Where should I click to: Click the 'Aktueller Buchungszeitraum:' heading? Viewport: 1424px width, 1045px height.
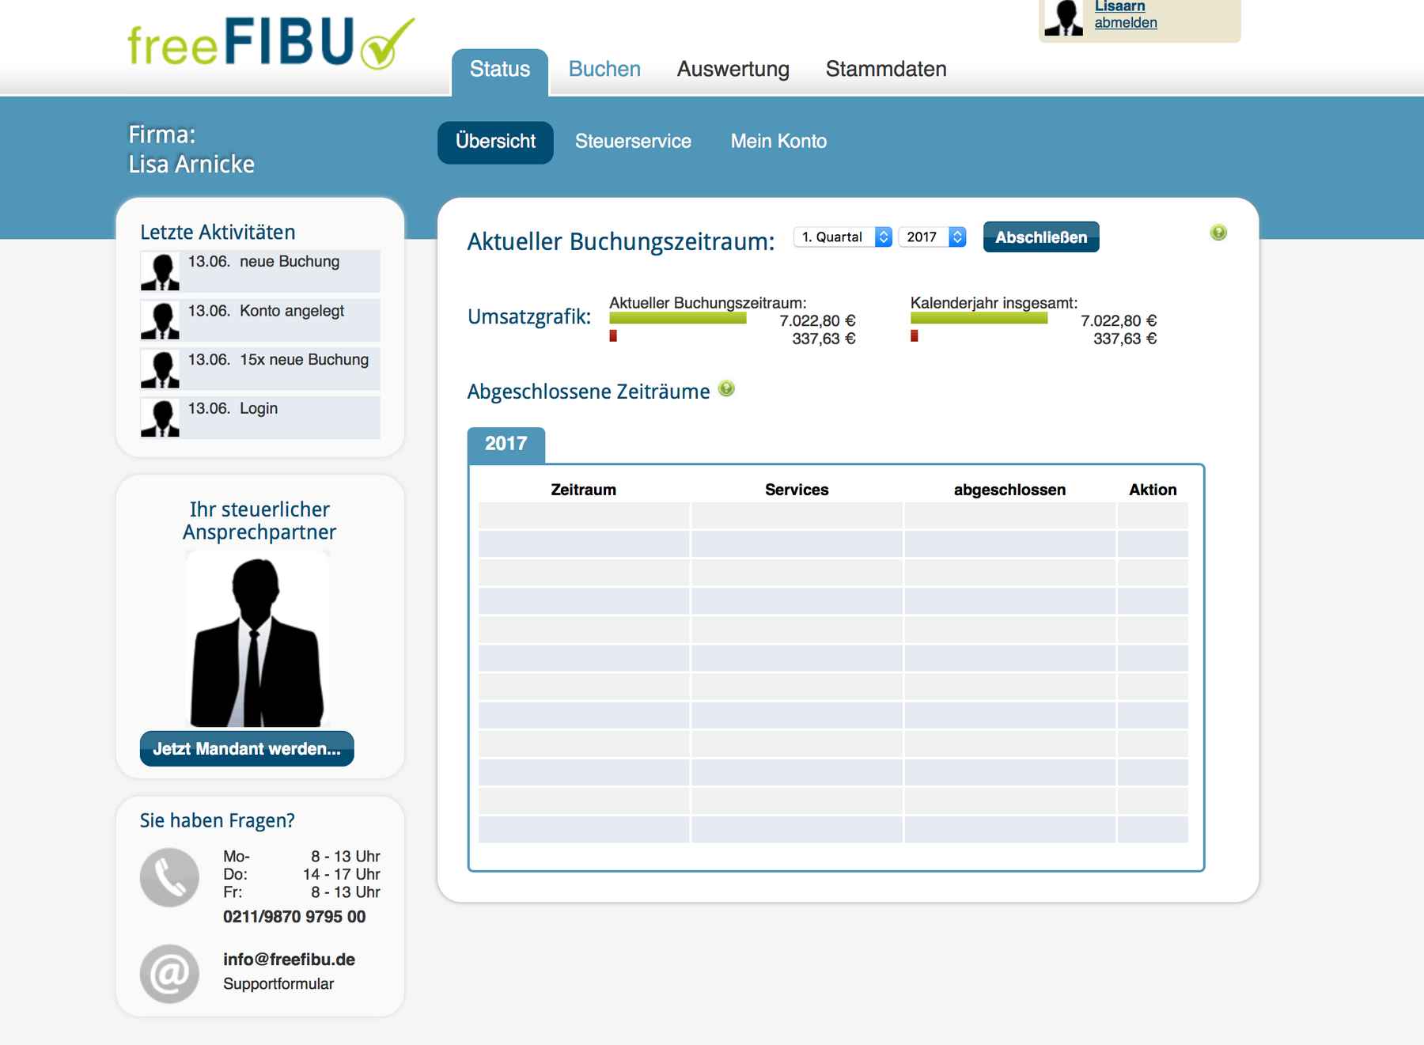621,241
